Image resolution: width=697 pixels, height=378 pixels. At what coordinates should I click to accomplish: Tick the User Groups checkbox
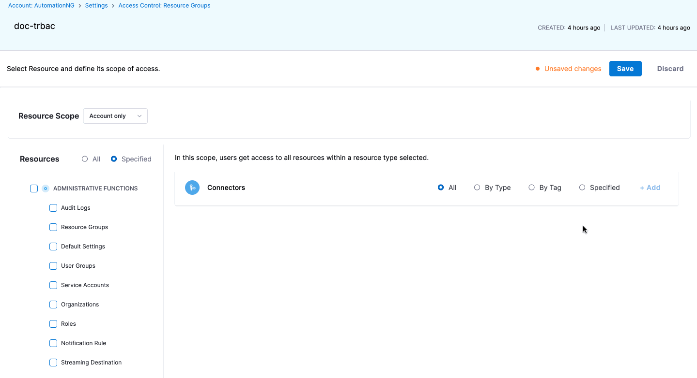point(53,266)
